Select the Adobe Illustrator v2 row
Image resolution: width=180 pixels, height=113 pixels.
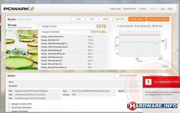point(74,57)
